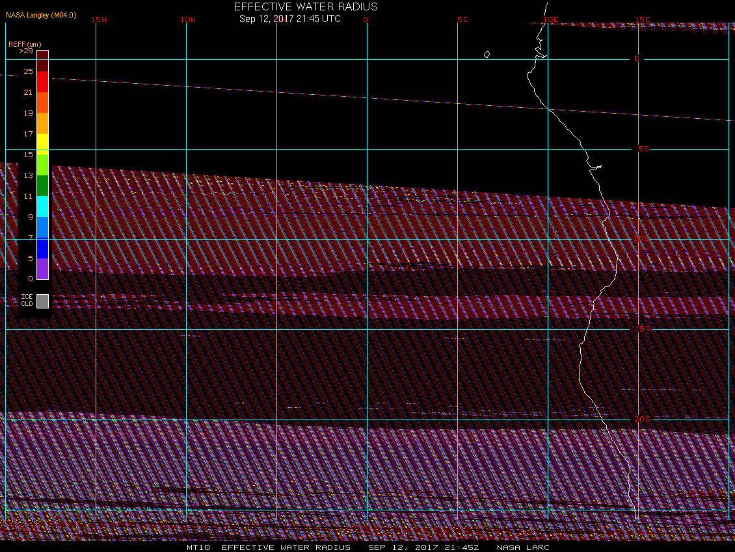
Task: Select the light green legend segment
Action: point(43,165)
